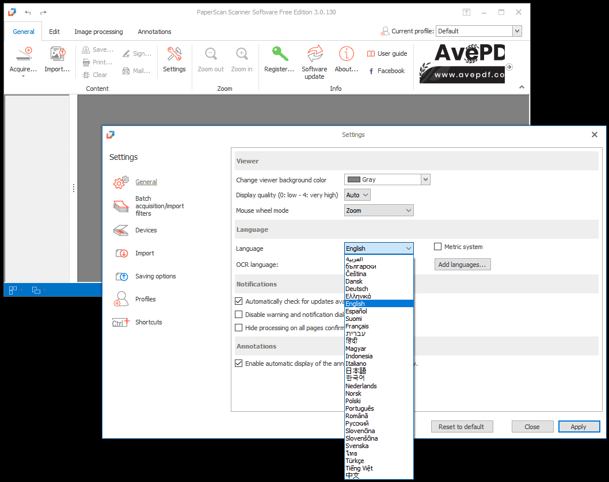609x482 pixels.
Task: Click the Close button in Settings
Action: point(532,427)
